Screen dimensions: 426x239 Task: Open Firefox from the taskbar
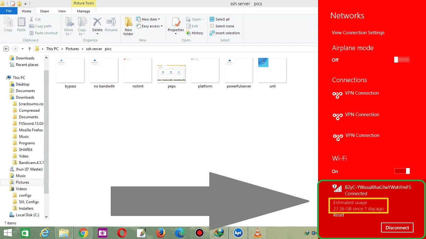(160, 233)
